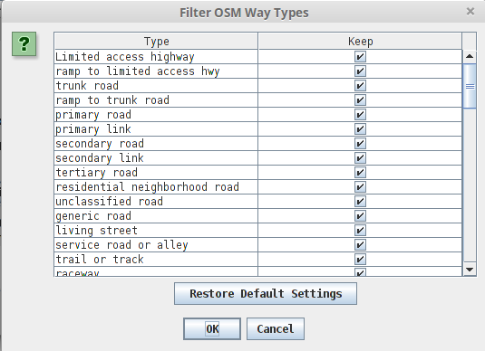
Task: Uncheck Keep for living street
Action: pyautogui.click(x=360, y=231)
